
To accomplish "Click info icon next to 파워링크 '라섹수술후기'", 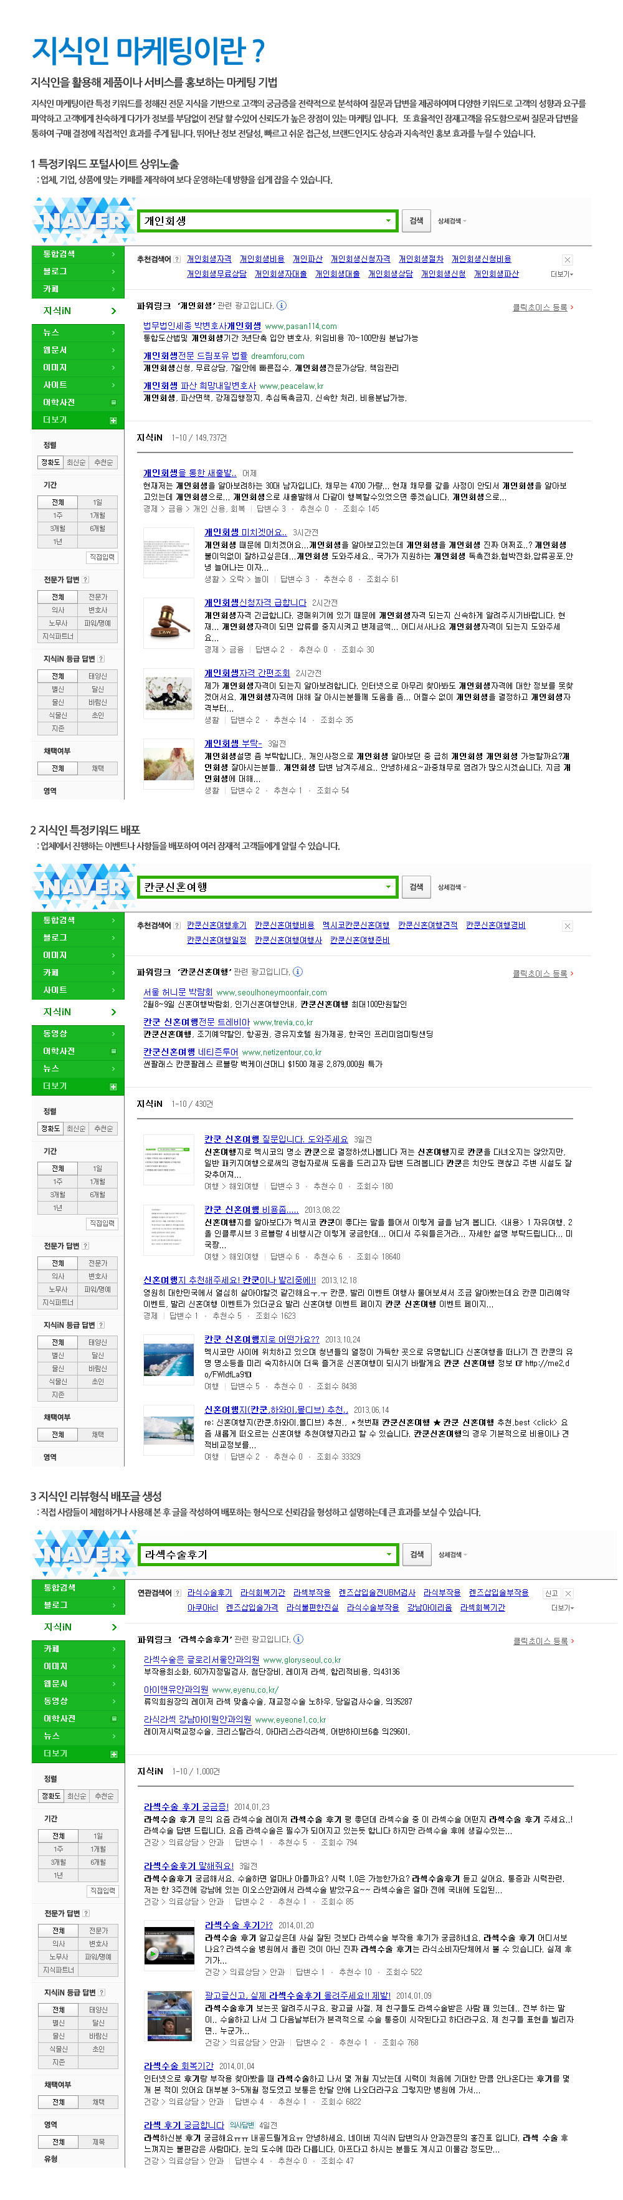I will (298, 1638).
